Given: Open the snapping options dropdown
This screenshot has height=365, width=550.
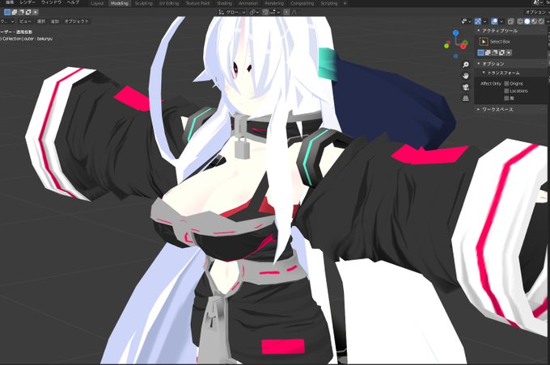Looking at the screenshot, I should 275,12.
